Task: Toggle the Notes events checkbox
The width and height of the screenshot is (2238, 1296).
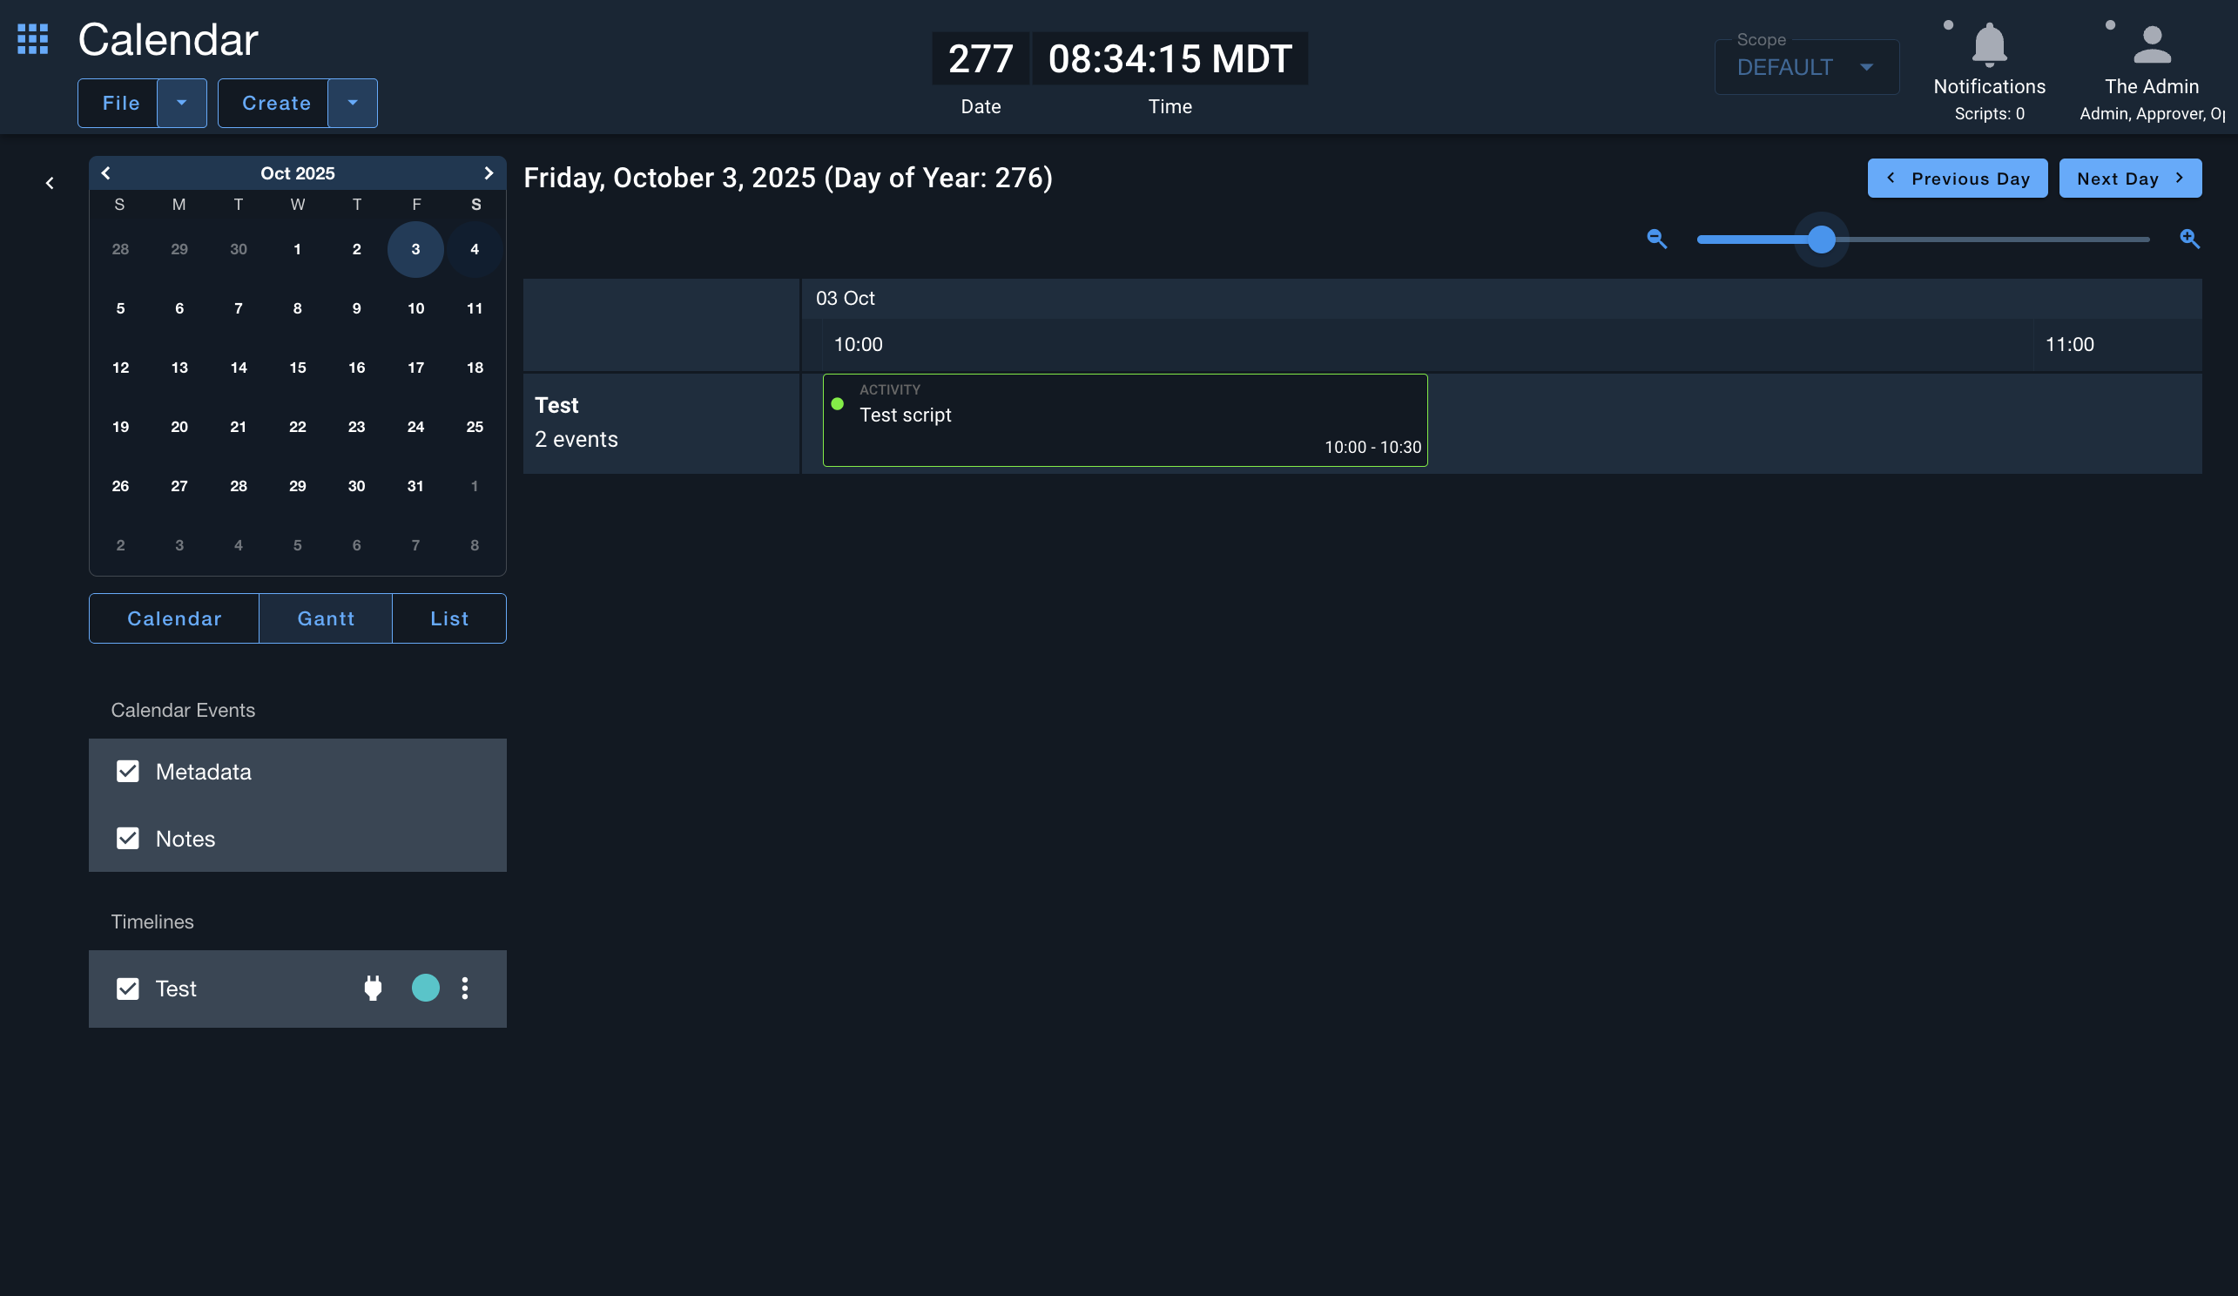Action: click(x=128, y=839)
